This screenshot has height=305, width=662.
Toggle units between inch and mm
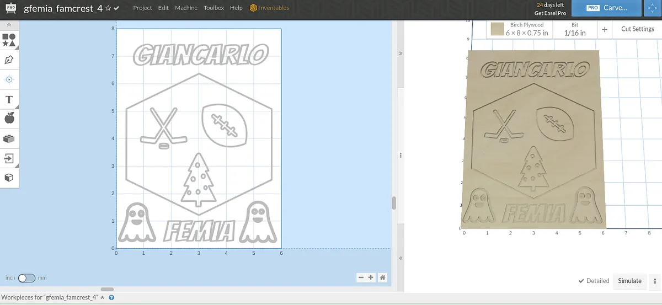click(x=26, y=278)
